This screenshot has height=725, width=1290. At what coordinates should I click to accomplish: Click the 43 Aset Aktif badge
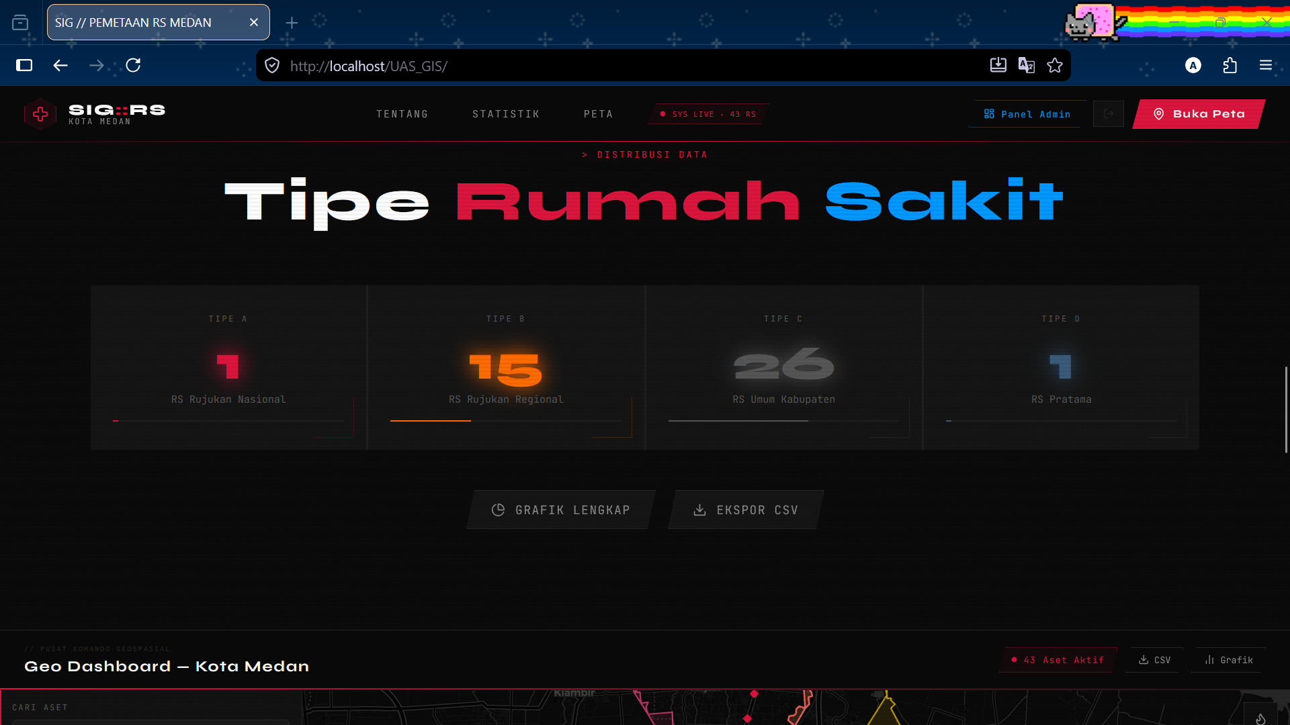tap(1058, 660)
